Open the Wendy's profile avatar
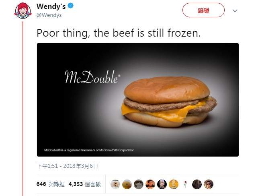The height and width of the screenshot is (196, 254). 23,11
